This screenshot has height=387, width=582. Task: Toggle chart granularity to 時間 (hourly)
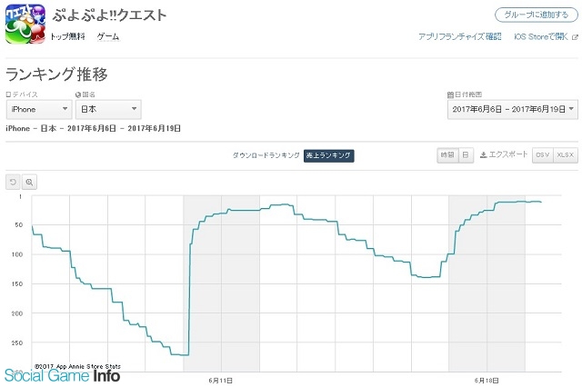coord(447,155)
